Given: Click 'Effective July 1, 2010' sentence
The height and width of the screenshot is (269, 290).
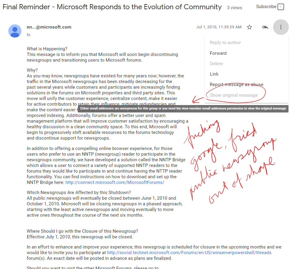Looking at the screenshot, I should click(80, 237).
